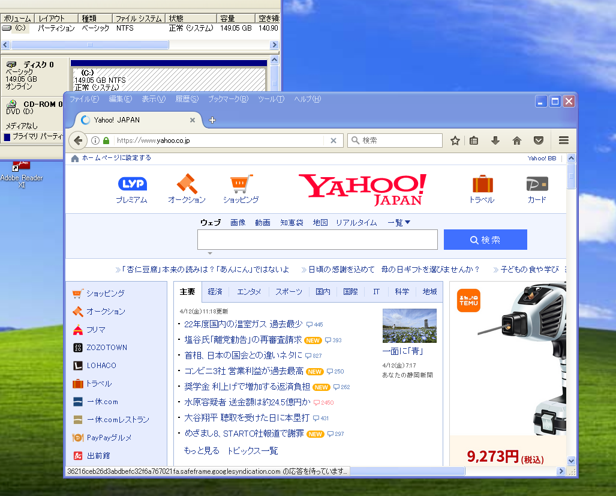Open the 履歴(S) browser menu
This screenshot has width=616, height=496.
(x=187, y=99)
